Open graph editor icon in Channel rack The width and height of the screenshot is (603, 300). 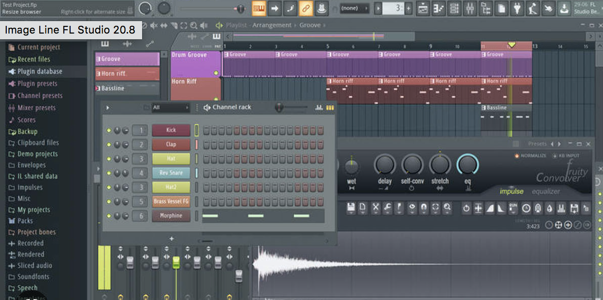[319, 108]
